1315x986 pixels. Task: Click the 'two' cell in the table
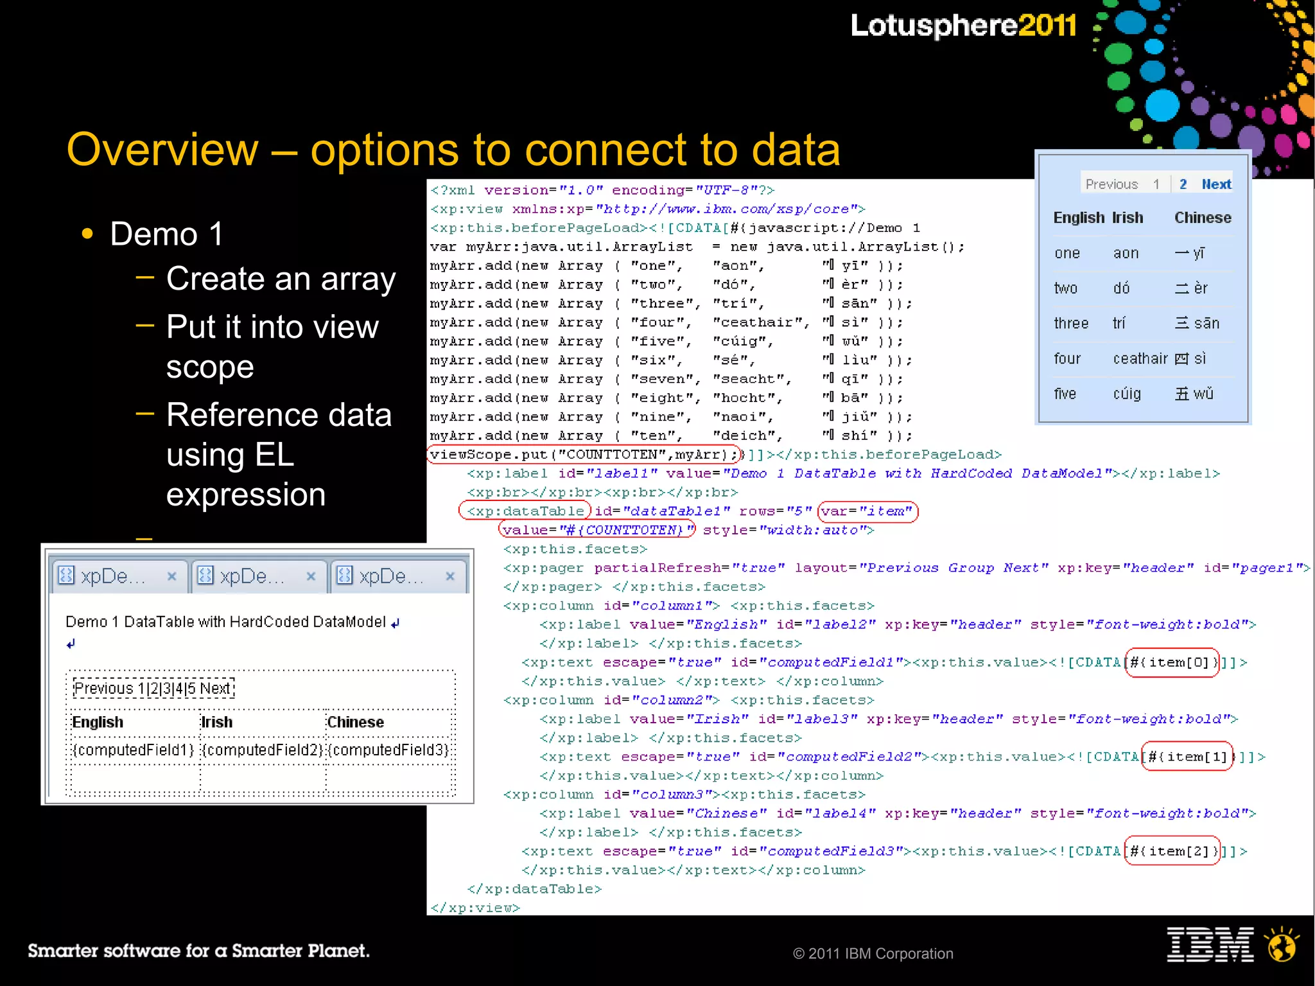tap(1065, 288)
